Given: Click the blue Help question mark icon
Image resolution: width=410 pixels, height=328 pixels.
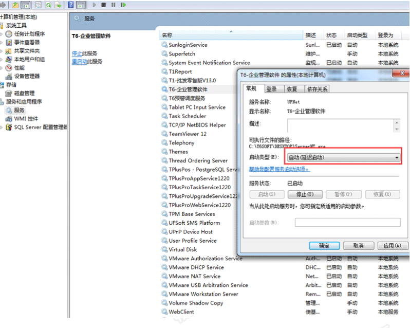Looking at the screenshot, I should (70, 5).
